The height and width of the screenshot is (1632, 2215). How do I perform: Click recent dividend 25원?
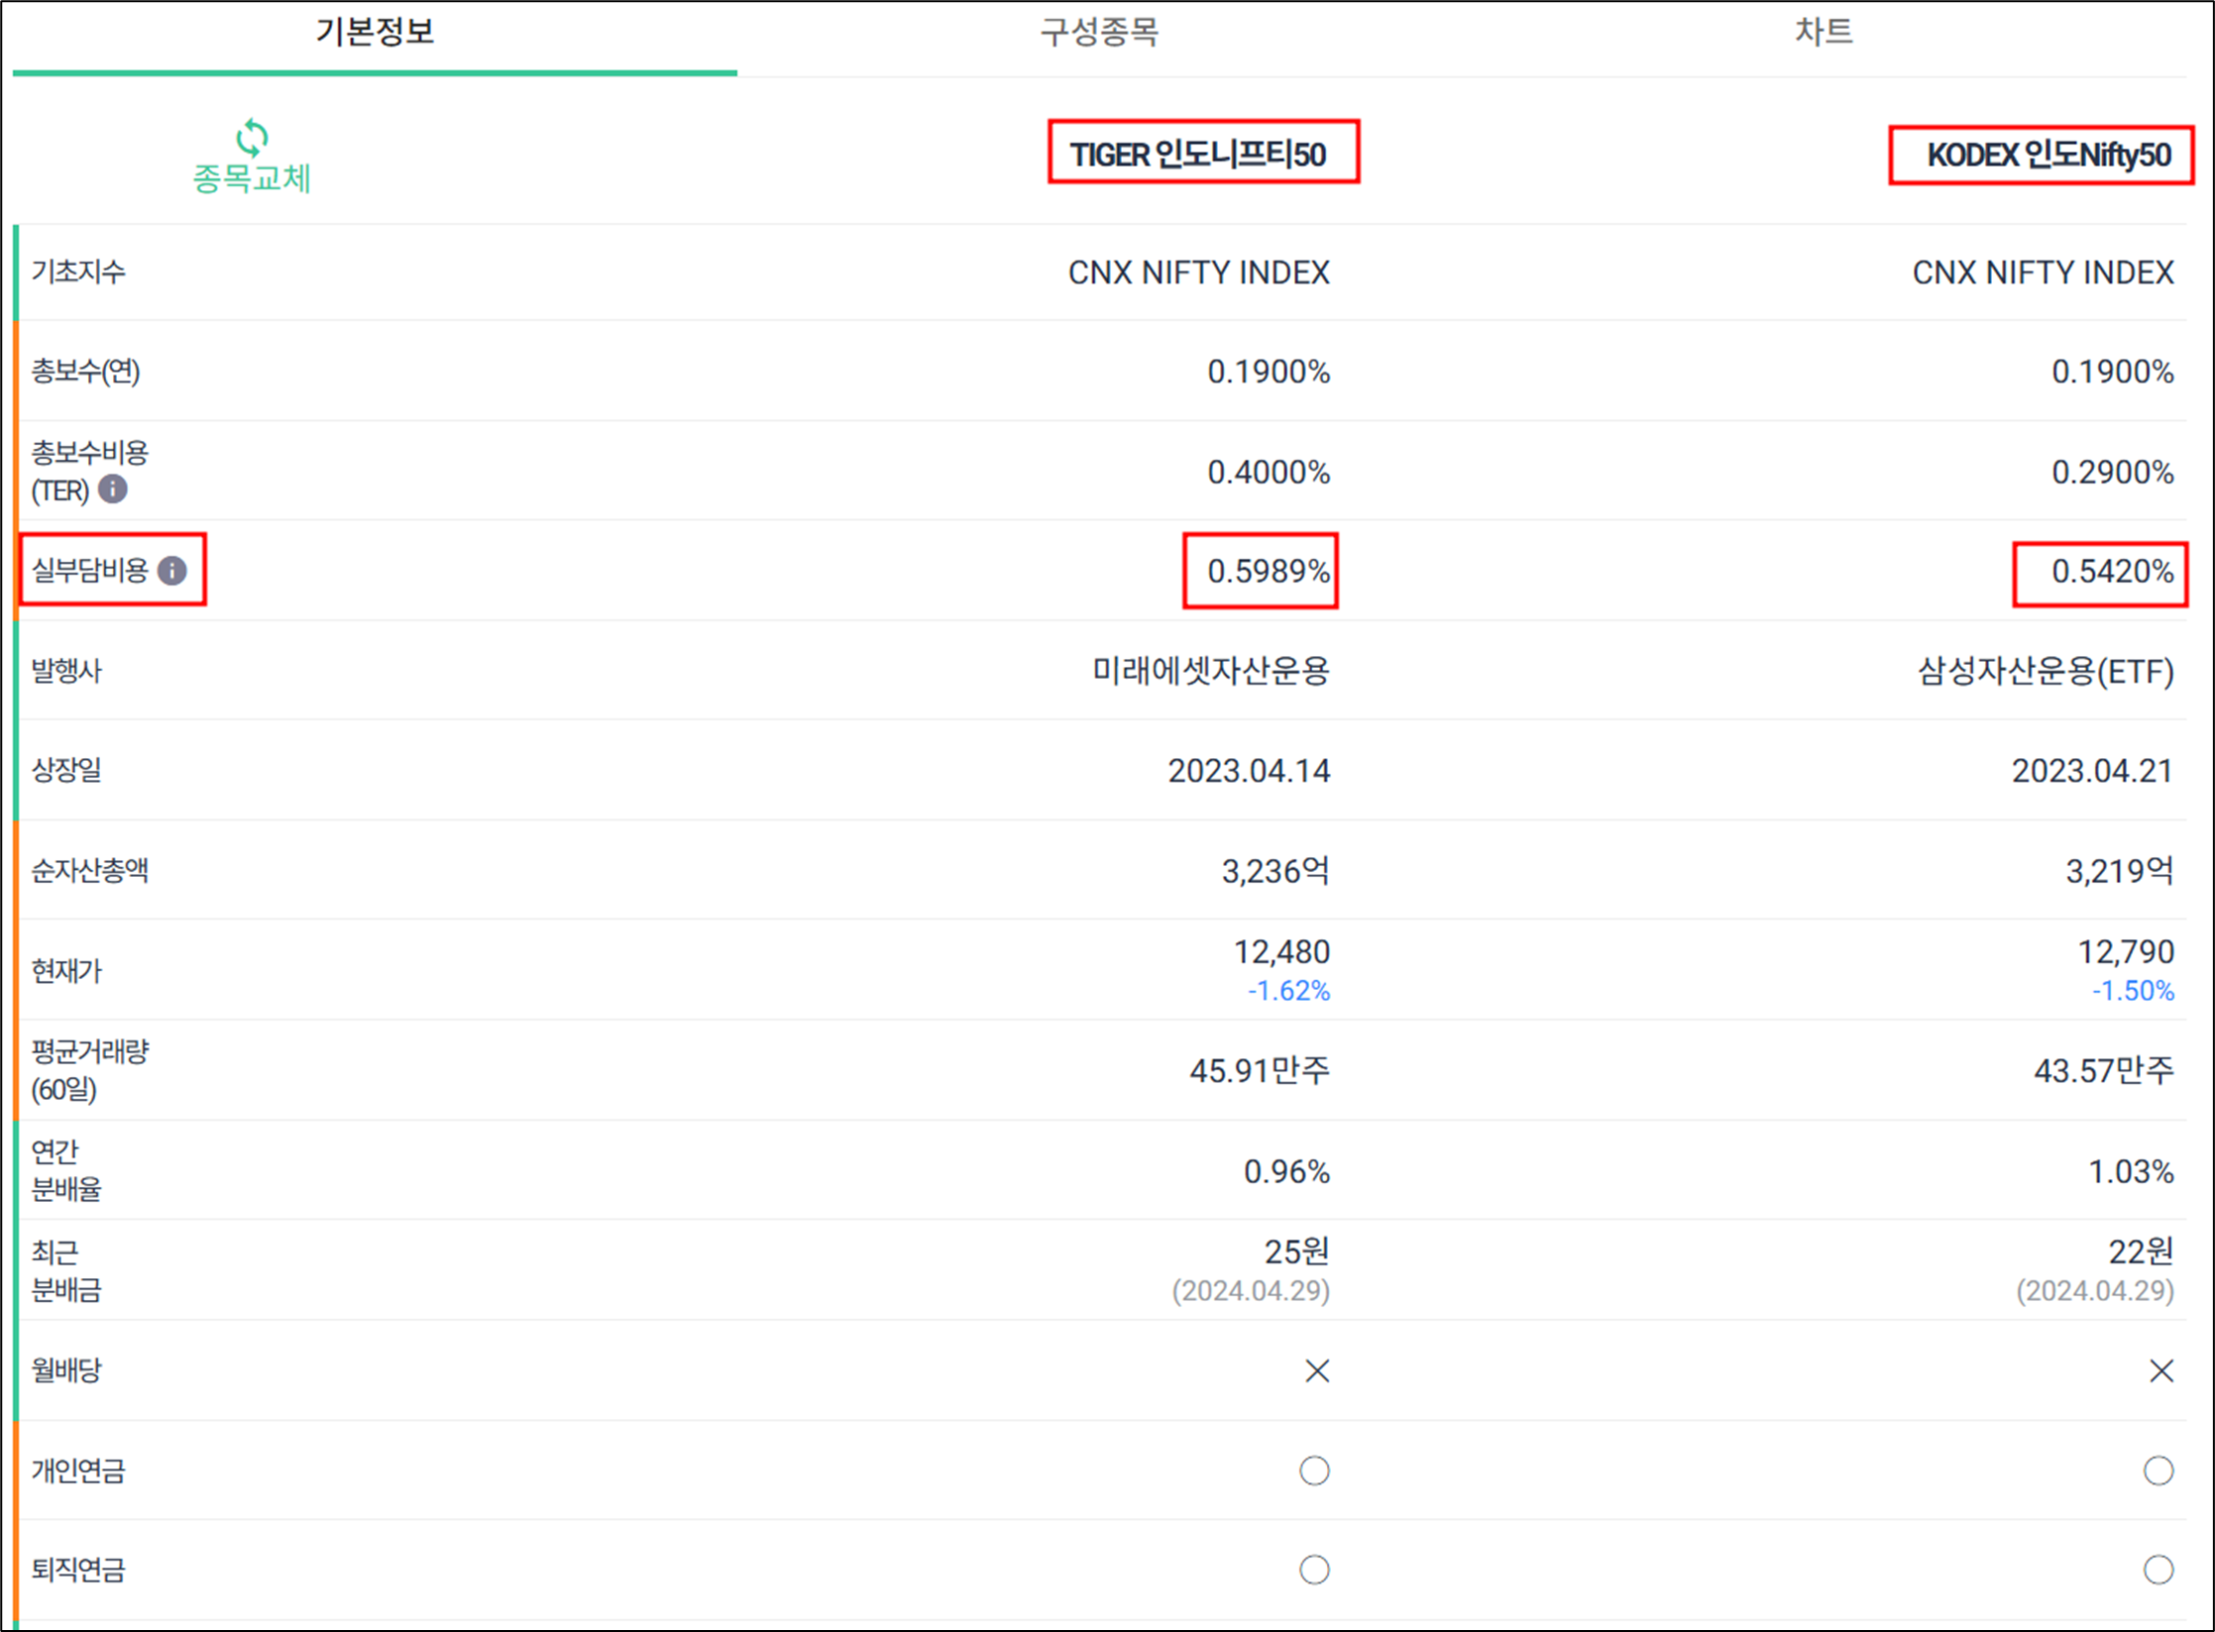[1297, 1252]
